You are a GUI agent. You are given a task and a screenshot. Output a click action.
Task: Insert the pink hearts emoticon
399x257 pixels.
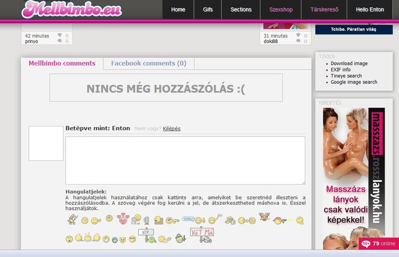[x=123, y=219]
